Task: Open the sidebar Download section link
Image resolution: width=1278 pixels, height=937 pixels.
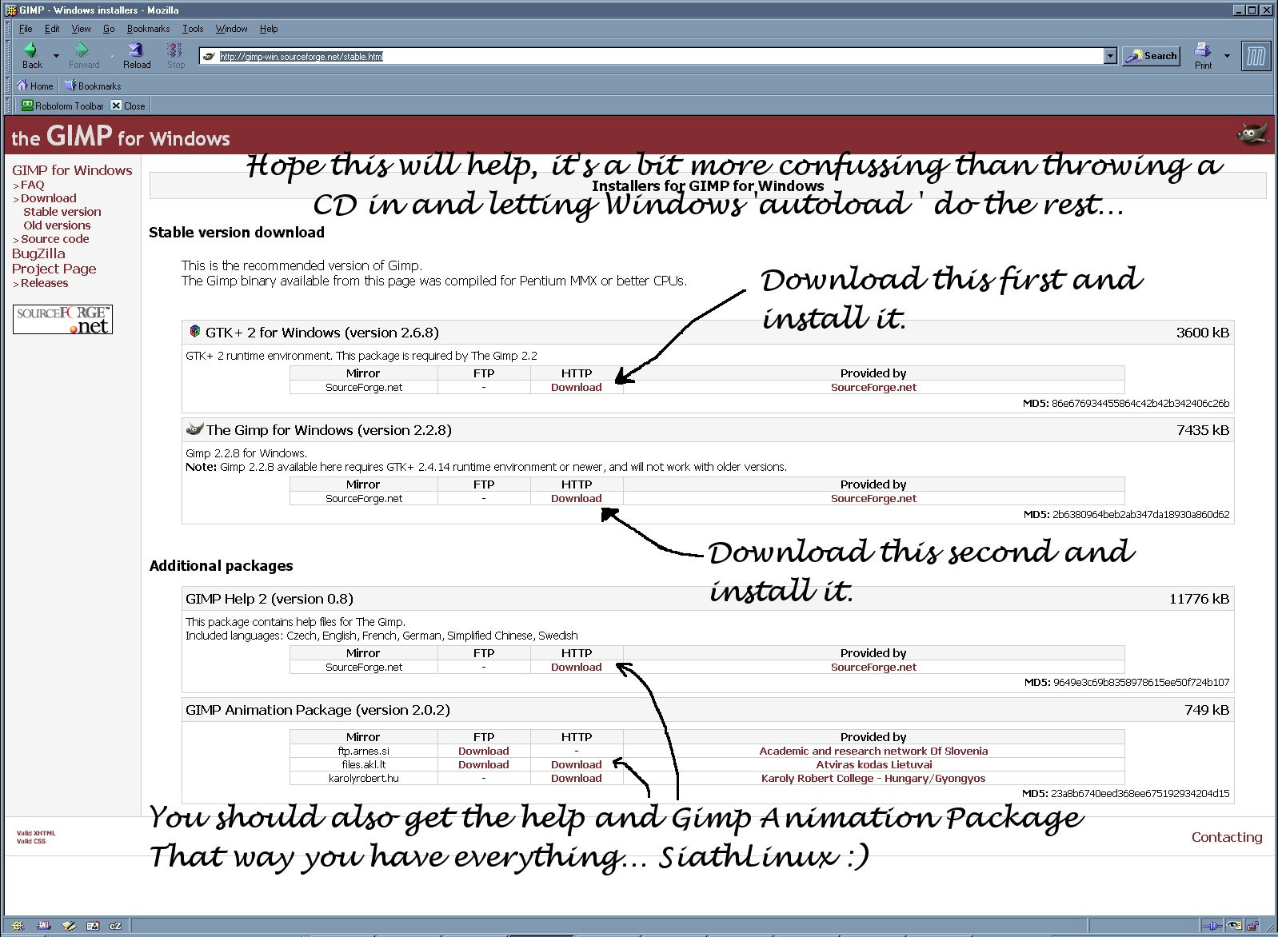Action: click(49, 198)
